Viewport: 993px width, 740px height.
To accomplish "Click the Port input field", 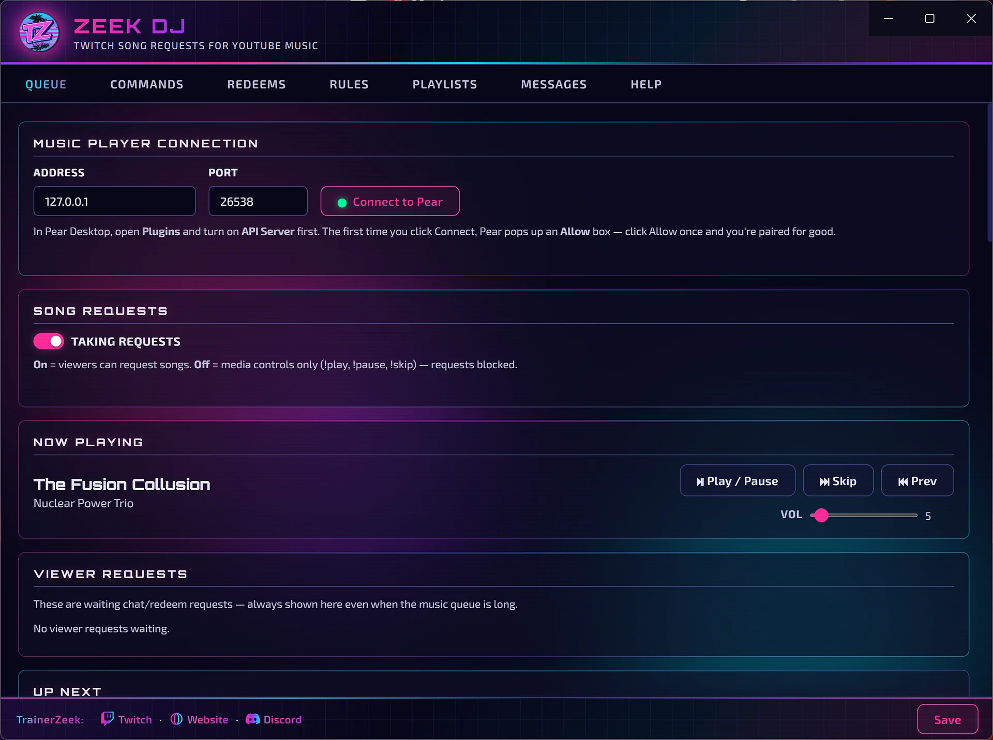I will (x=258, y=201).
